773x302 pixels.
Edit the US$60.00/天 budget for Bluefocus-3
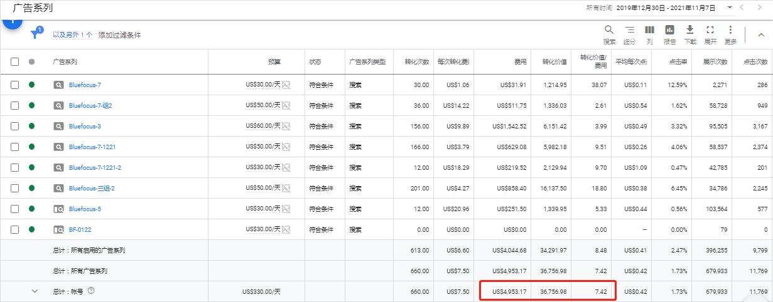pyautogui.click(x=262, y=126)
